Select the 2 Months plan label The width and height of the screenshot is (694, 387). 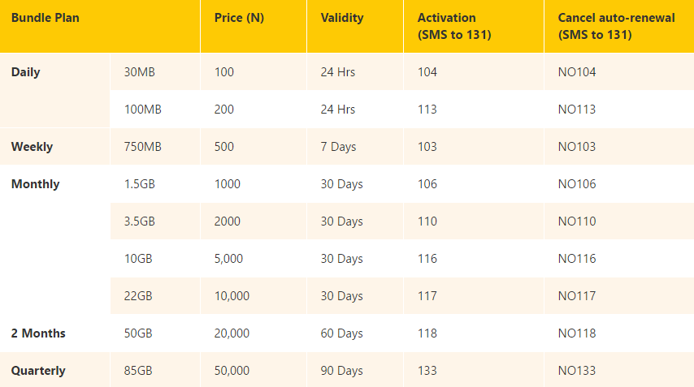pos(38,333)
